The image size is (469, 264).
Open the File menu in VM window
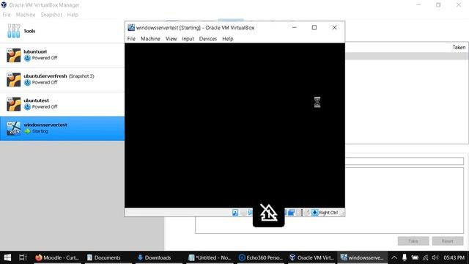131,39
